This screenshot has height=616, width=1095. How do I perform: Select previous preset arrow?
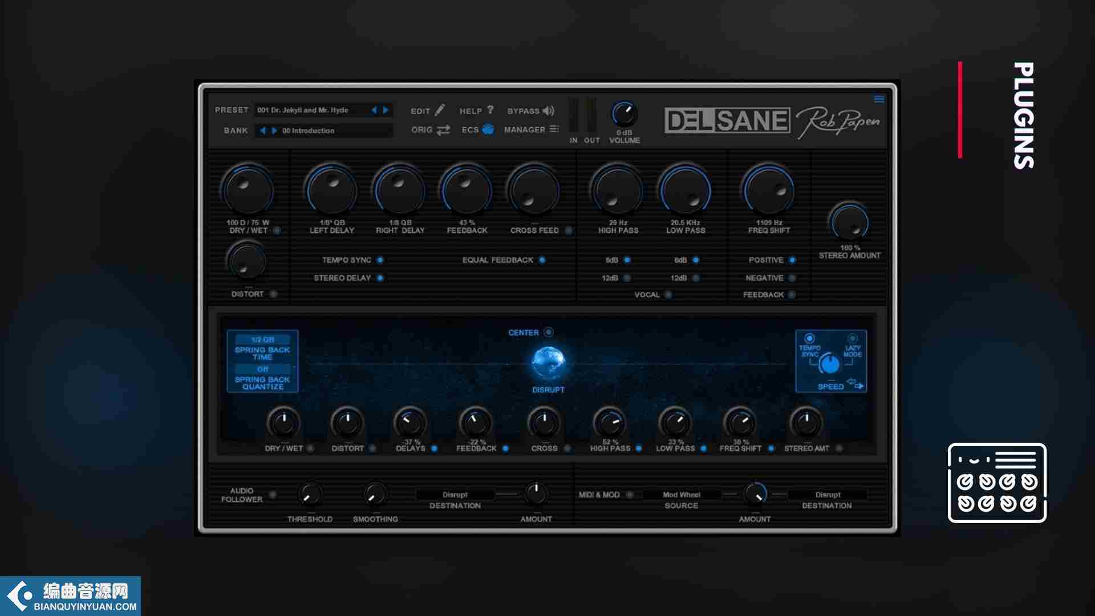(374, 110)
